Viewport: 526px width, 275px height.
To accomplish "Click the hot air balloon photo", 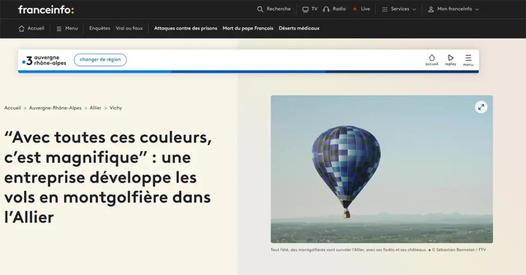I will point(382,169).
